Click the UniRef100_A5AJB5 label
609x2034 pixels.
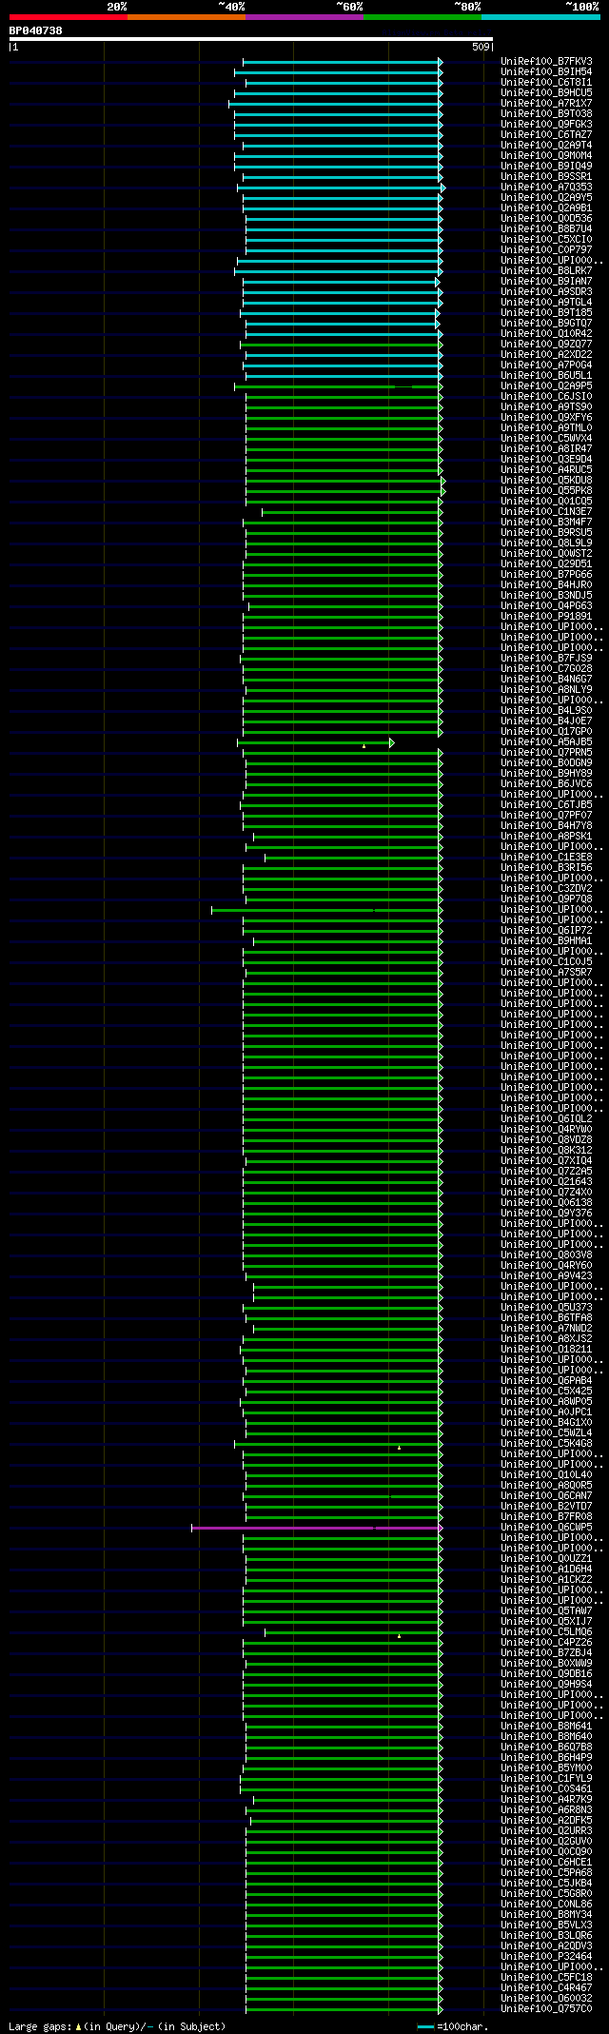[x=546, y=742]
